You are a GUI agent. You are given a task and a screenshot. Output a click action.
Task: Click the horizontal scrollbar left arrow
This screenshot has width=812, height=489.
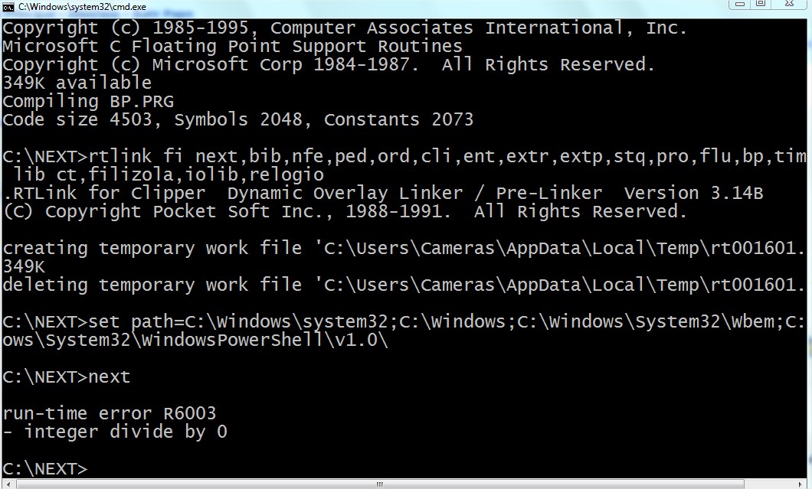coord(8,484)
